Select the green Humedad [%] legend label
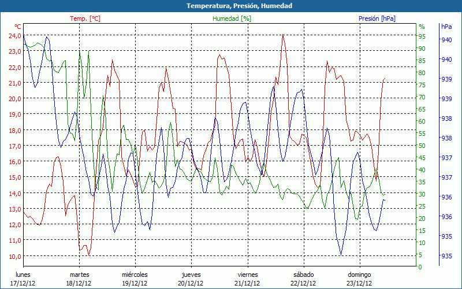Image resolution: width=462 pixels, height=289 pixels. (x=232, y=18)
